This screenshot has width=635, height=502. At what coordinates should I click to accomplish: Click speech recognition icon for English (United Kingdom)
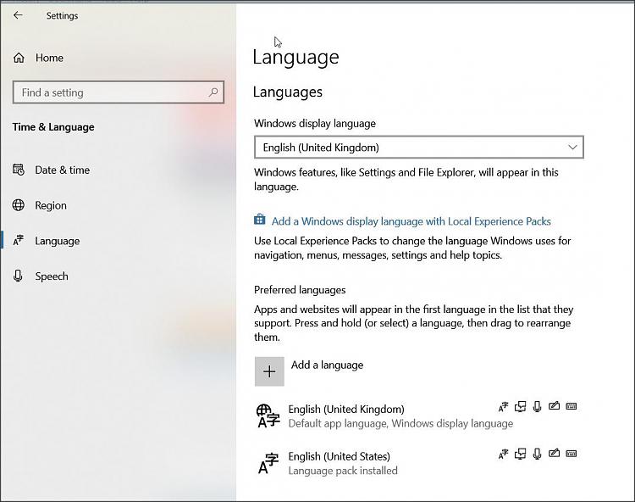coord(537,407)
